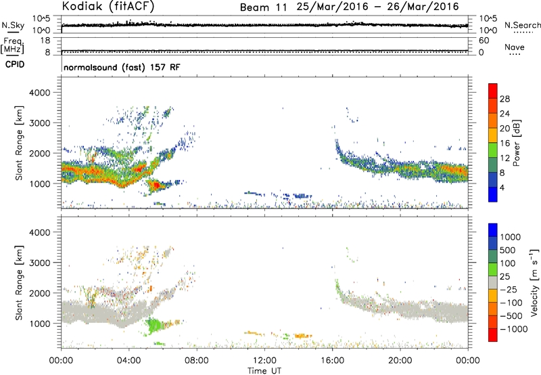Screen dimensions: 541x375
Task: Click the "500" label on velocity color bar
Action: pyautogui.click(x=508, y=250)
